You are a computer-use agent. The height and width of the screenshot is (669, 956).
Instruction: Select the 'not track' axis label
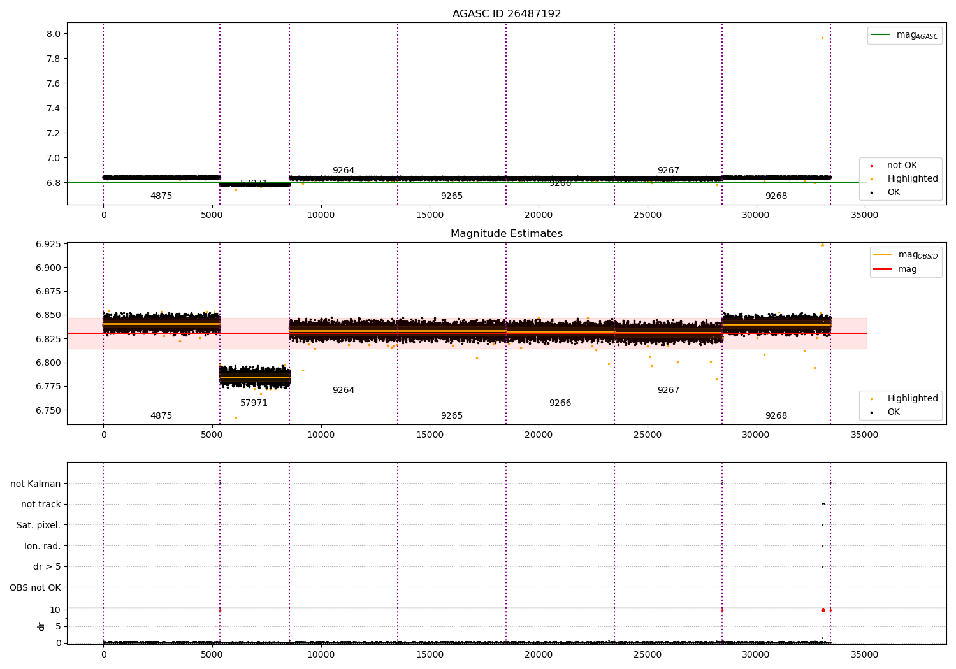point(41,505)
